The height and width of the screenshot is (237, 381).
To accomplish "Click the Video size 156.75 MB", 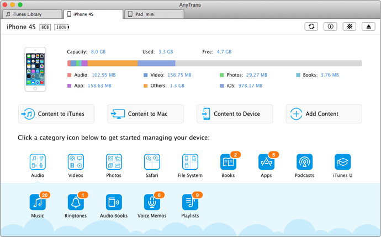I will point(179,75).
